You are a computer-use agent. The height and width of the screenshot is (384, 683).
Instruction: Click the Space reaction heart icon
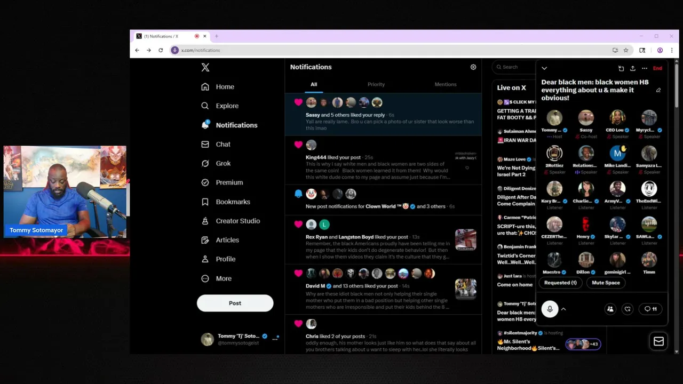[x=628, y=309]
